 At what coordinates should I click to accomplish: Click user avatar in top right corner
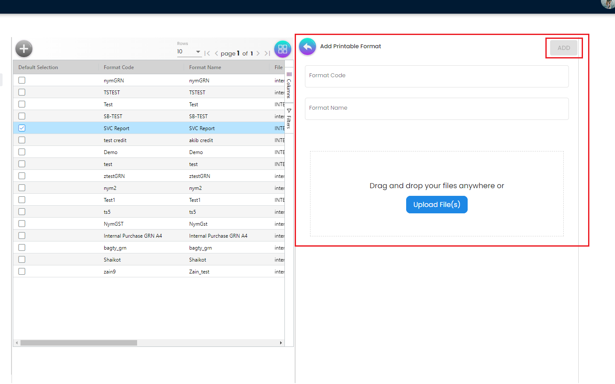(608, 3)
